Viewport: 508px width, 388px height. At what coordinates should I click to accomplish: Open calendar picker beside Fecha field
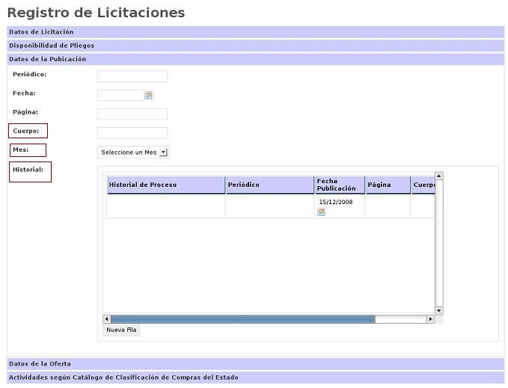coord(149,96)
